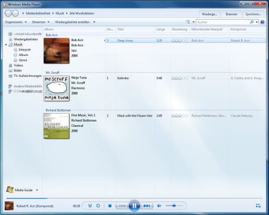Image resolution: width=269 pixels, height=215 pixels.
Task: Seek along the playback progress bar
Action: click(134, 198)
